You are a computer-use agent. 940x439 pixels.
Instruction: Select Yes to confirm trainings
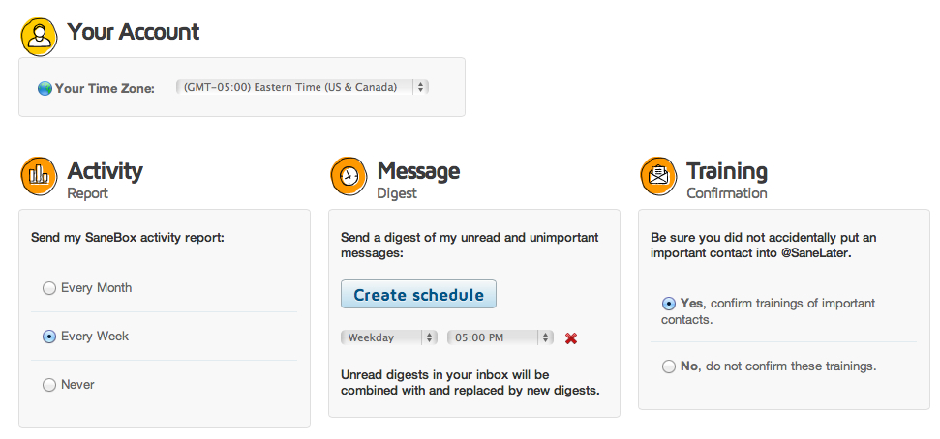[669, 304]
